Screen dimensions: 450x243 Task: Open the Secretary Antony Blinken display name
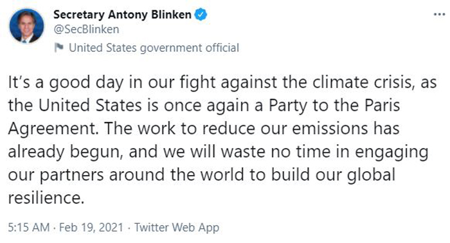tap(122, 15)
